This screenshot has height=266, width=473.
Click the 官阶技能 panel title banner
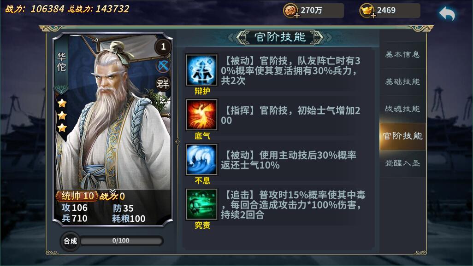click(280, 37)
